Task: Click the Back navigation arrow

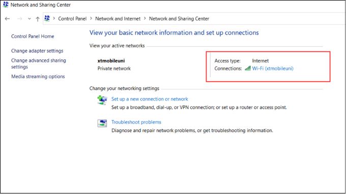Action: [x=7, y=19]
